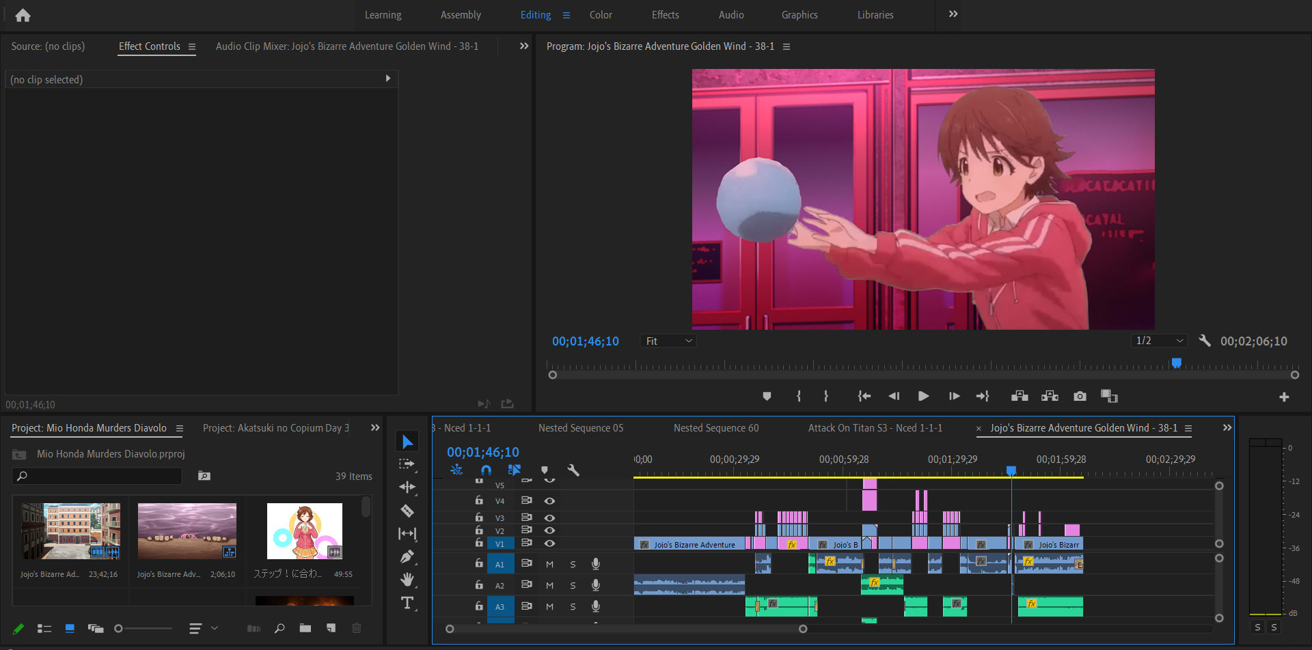The image size is (1312, 650).
Task: Expand overflow workspaces chevron in top bar
Action: pyautogui.click(x=953, y=14)
